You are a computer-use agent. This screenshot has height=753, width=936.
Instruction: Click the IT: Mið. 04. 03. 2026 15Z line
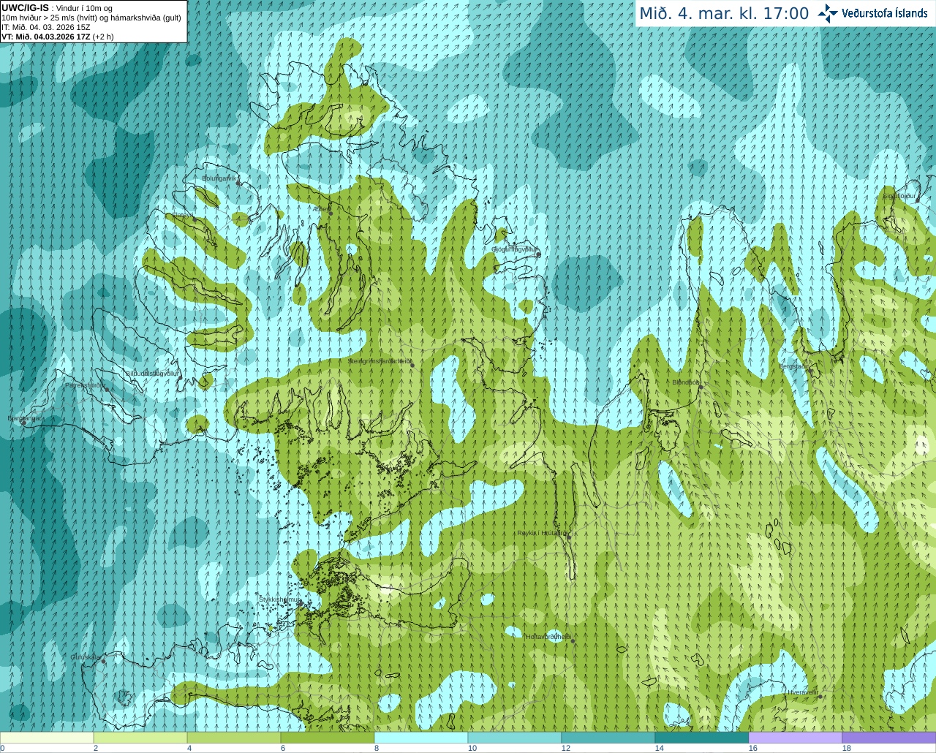point(46,27)
